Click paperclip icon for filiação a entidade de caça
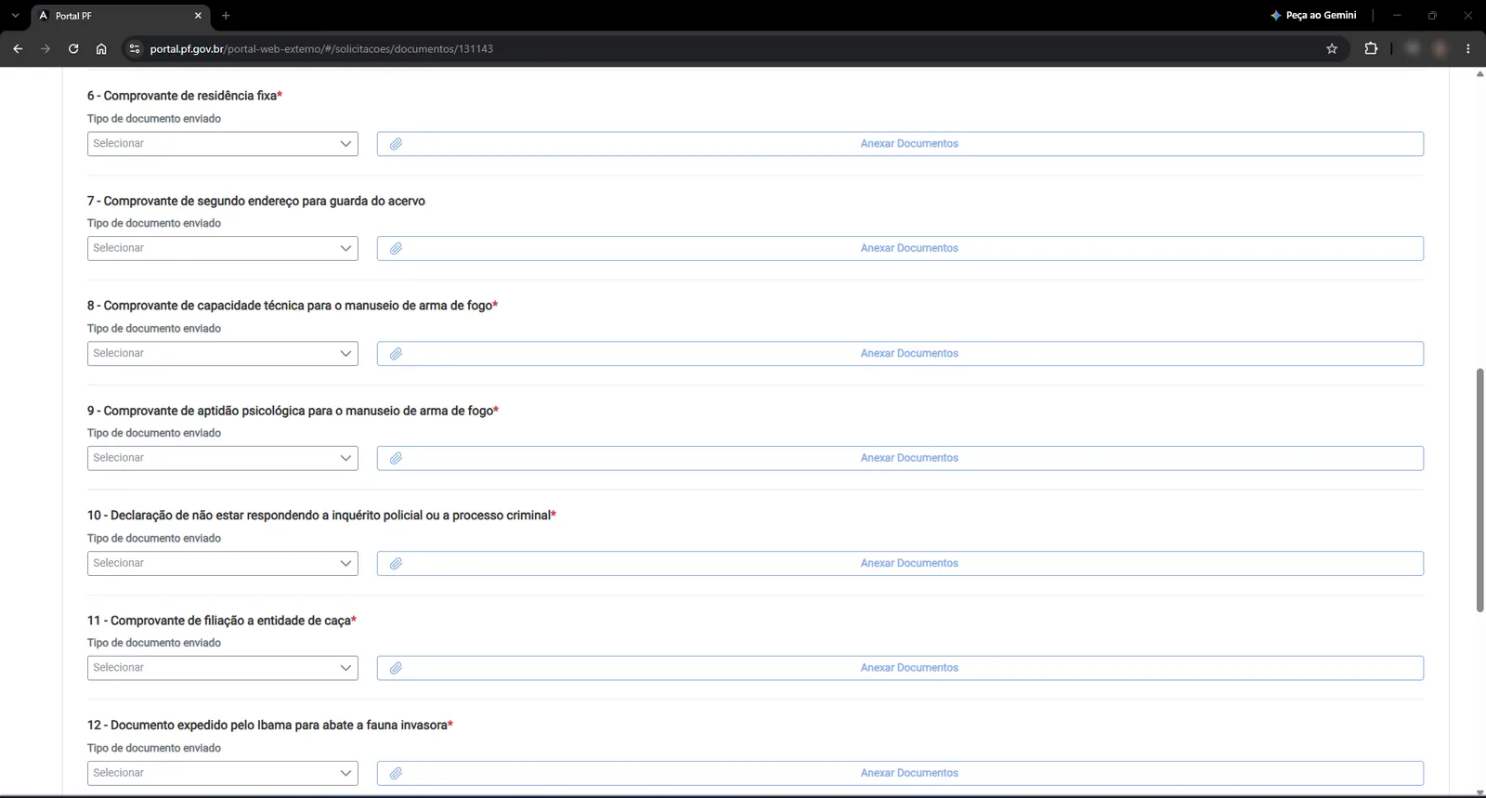 point(396,668)
